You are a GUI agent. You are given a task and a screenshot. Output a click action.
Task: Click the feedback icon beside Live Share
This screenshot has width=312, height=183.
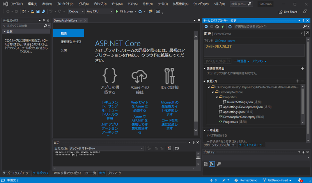[305, 12]
